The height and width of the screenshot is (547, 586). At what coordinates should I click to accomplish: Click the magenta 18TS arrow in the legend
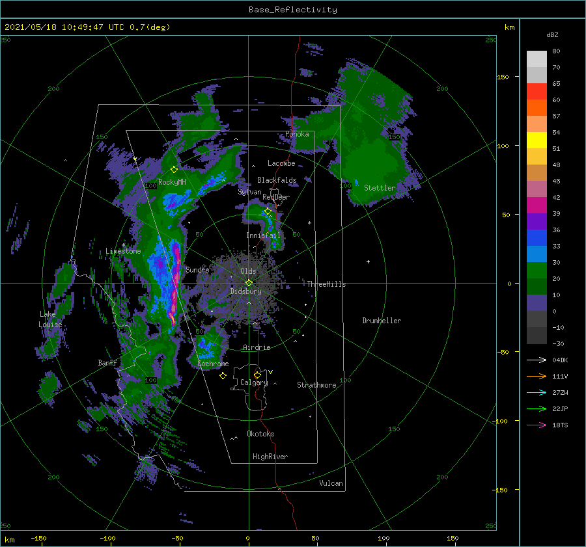(x=537, y=425)
